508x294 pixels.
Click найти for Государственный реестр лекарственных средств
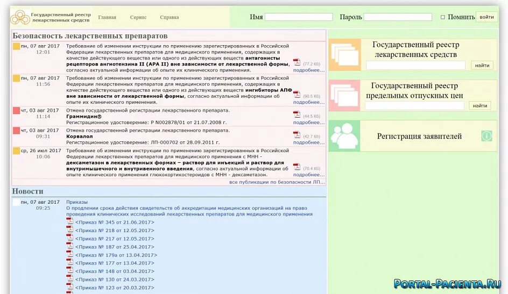(x=482, y=66)
